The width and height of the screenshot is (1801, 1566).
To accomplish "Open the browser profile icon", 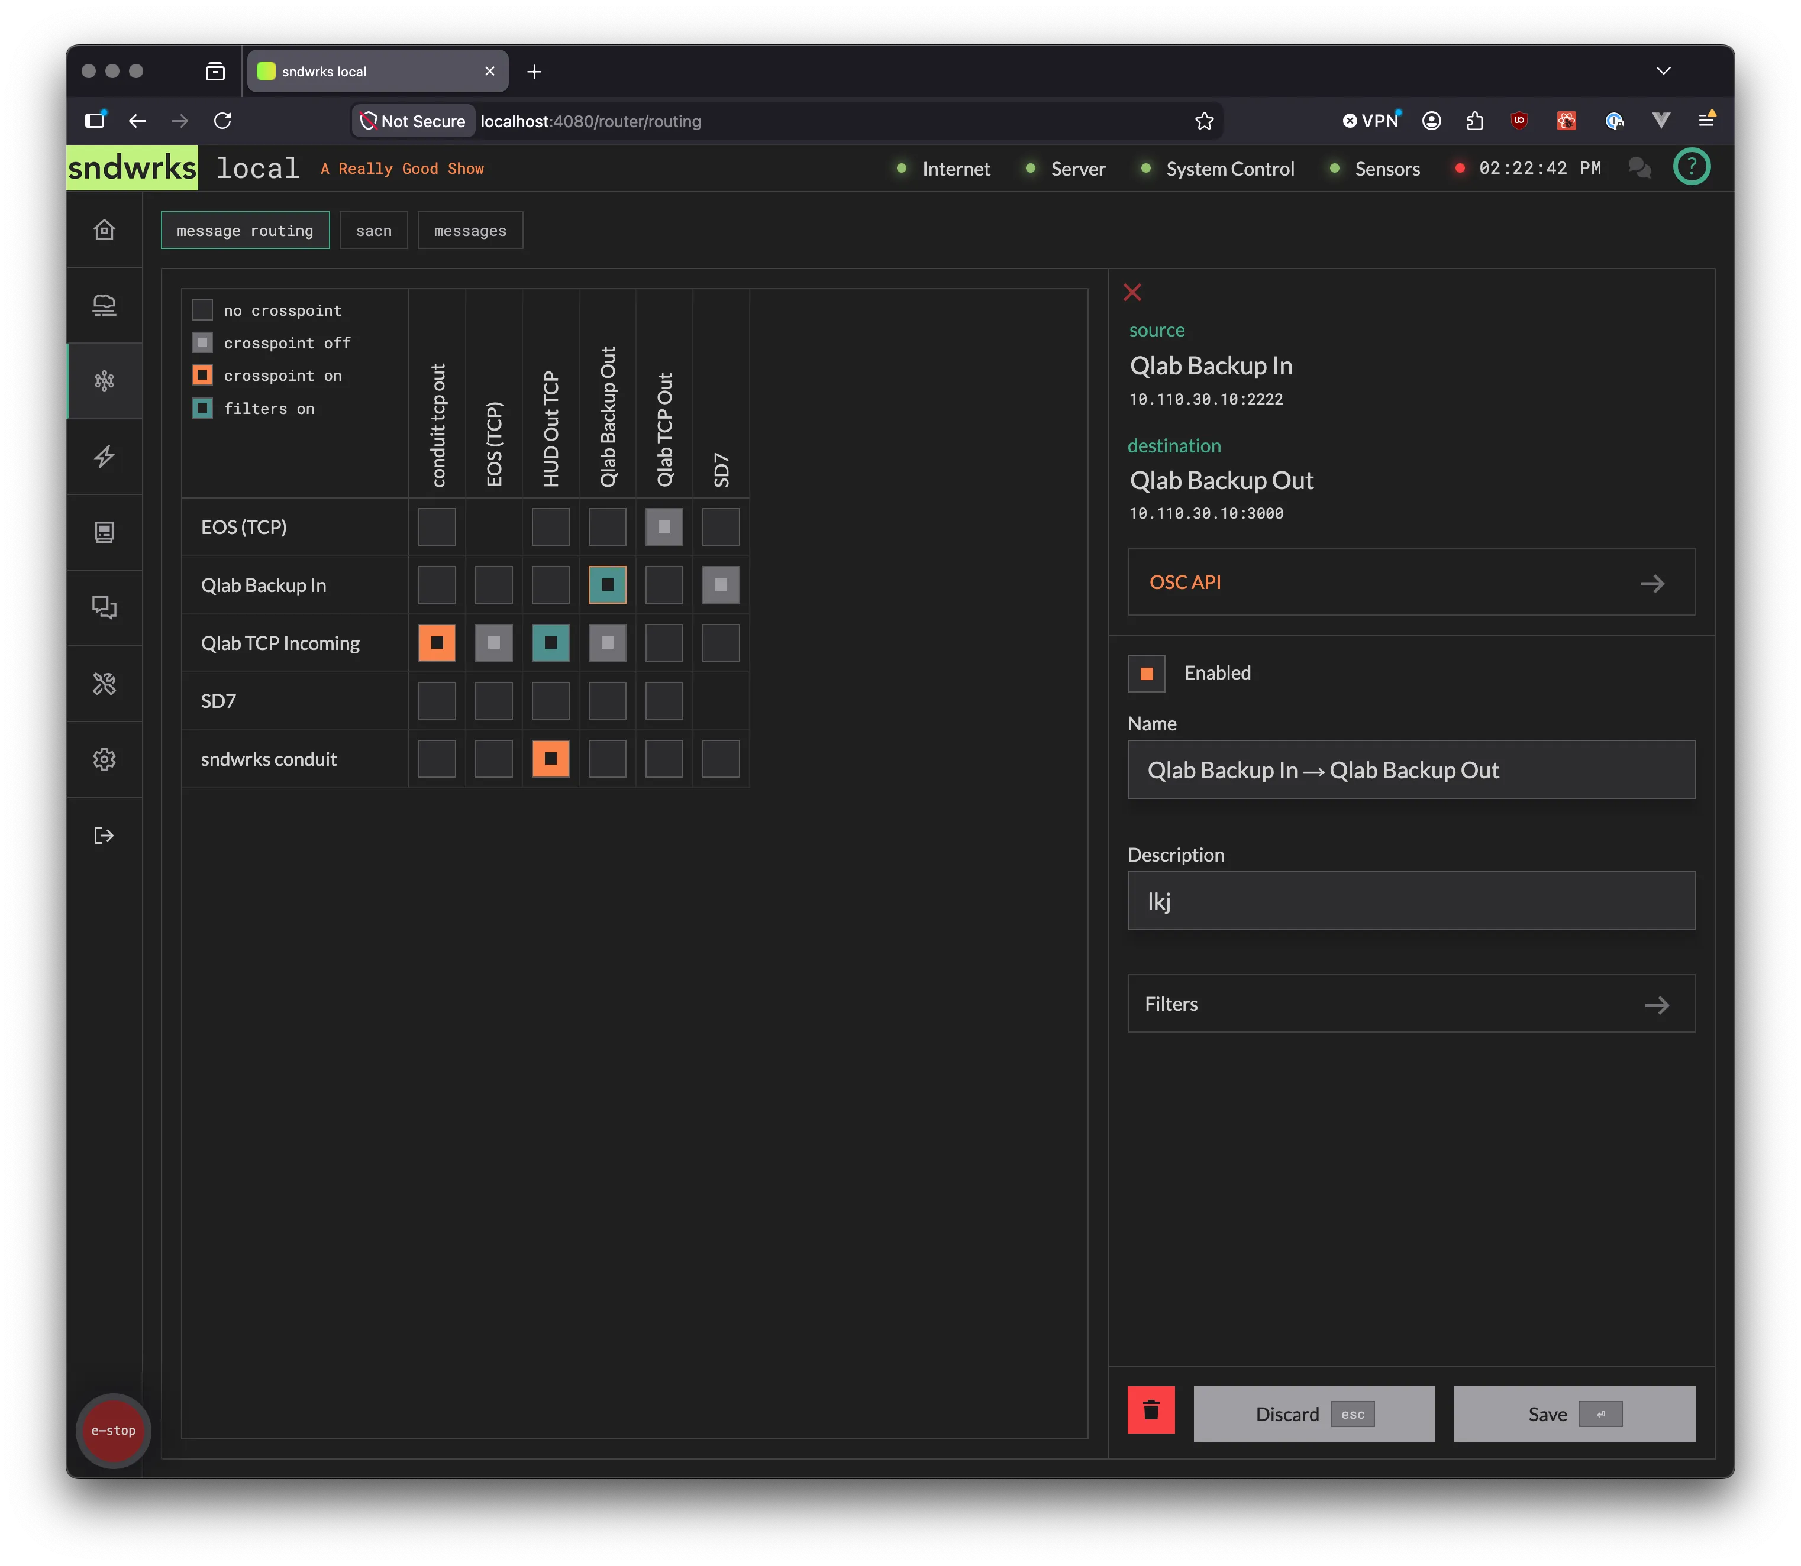I will [x=1431, y=121].
